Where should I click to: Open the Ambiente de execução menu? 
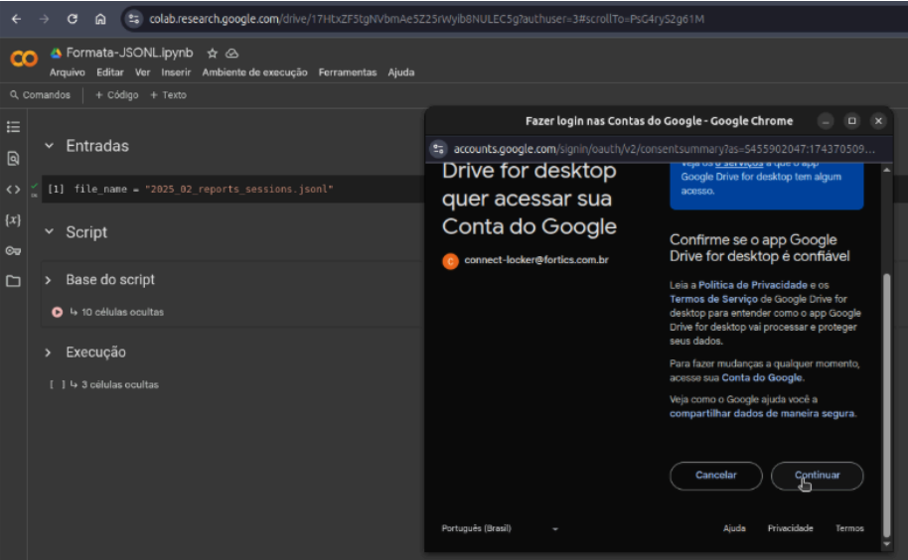(254, 72)
